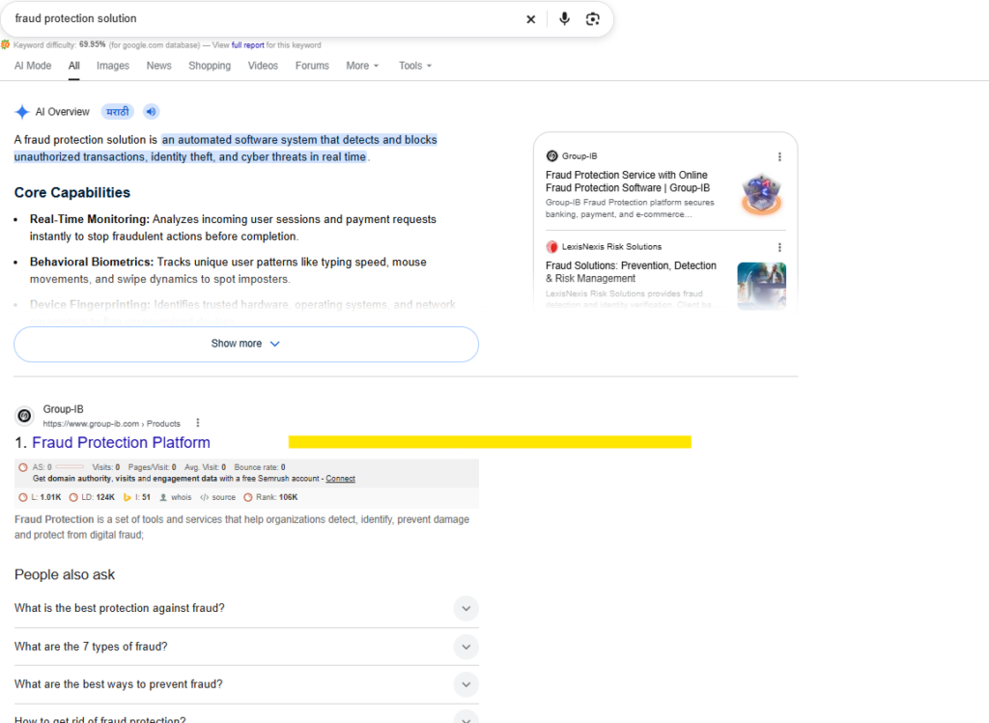Click the 'Visits: 0' value

(x=106, y=467)
